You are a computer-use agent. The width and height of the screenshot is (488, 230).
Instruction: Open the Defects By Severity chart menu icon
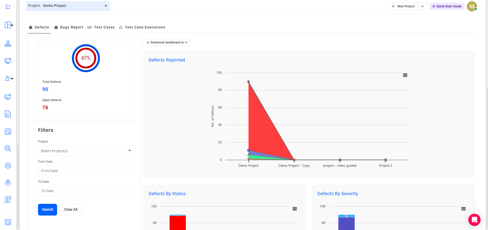(x=464, y=209)
